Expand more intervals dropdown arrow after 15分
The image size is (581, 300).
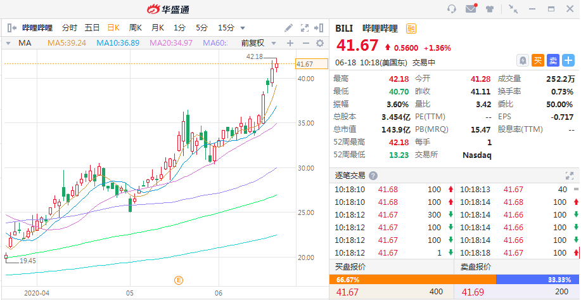243,28
